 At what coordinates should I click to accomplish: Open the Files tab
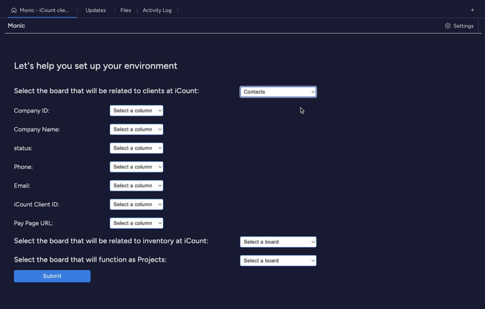pos(126,10)
